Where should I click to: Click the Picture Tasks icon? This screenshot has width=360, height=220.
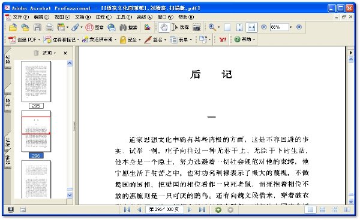coord(148,27)
